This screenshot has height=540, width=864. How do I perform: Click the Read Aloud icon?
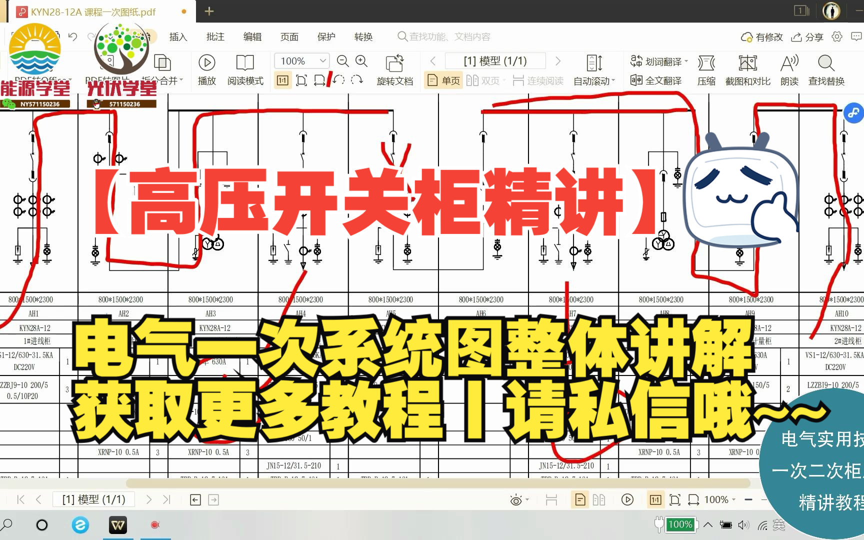point(789,63)
